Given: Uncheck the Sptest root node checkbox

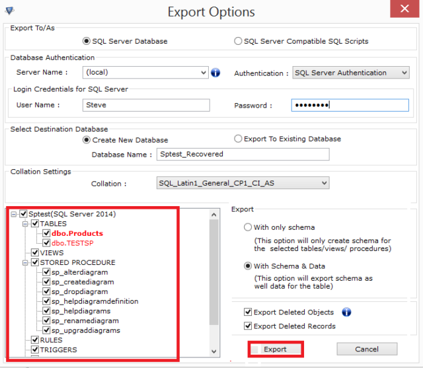Looking at the screenshot, I should [x=24, y=214].
